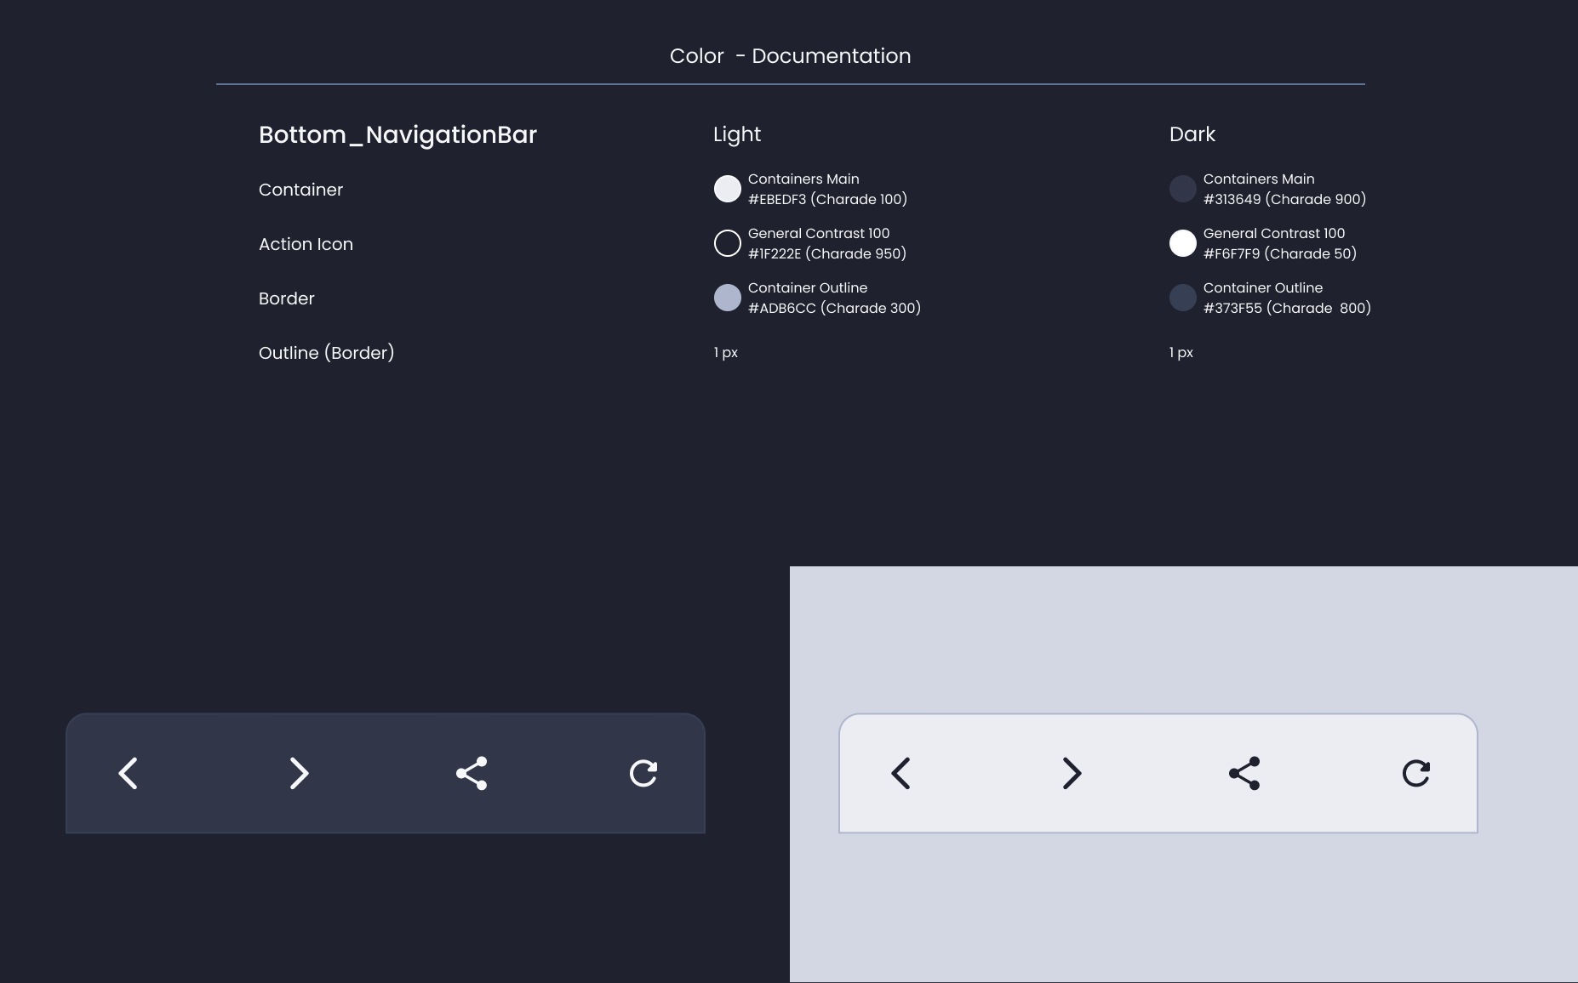Click text #EBEDF3 (Charade 100)

[x=827, y=199]
